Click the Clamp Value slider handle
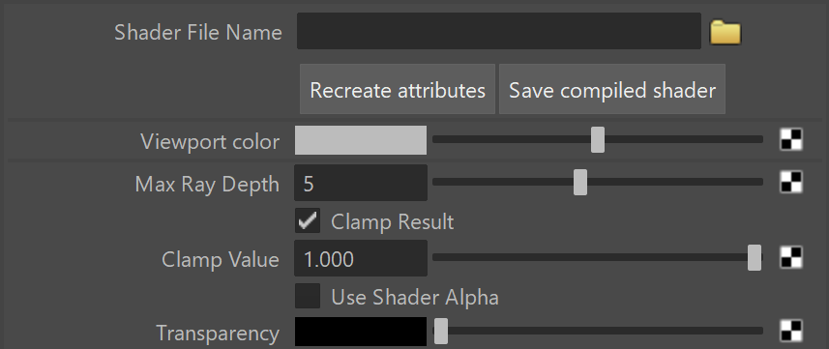The image size is (829, 349). pos(755,257)
